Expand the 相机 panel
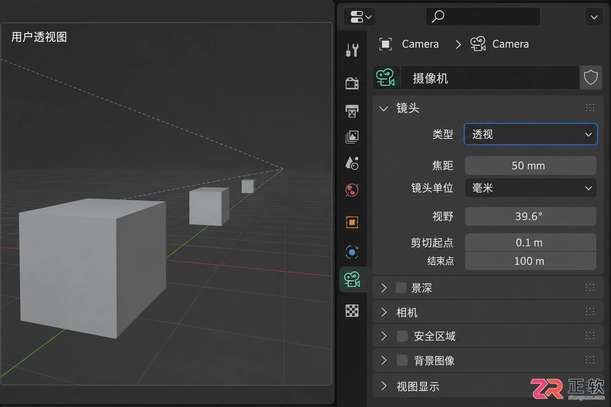Viewport: 611px width, 407px height. (x=384, y=312)
